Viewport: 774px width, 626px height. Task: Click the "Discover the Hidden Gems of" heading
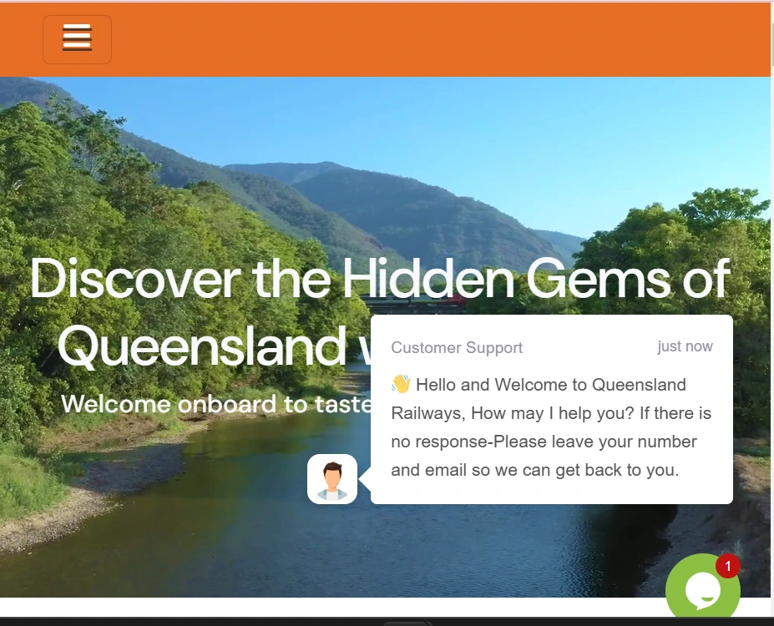click(380, 279)
